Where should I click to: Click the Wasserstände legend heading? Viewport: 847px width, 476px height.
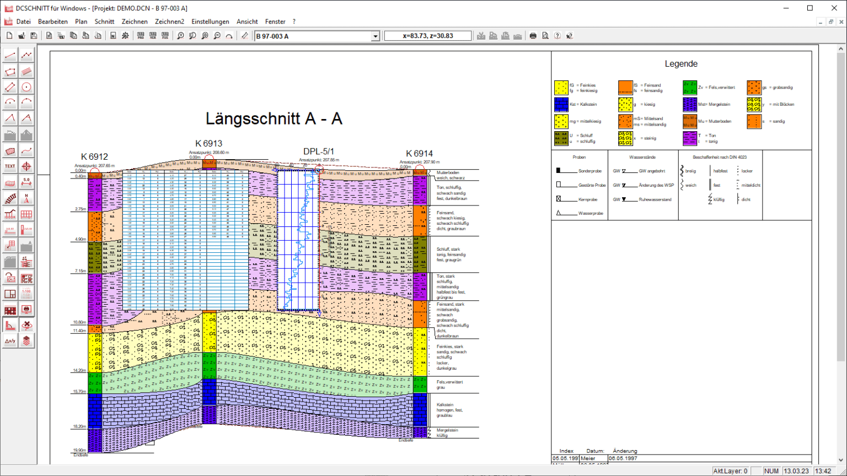point(642,157)
